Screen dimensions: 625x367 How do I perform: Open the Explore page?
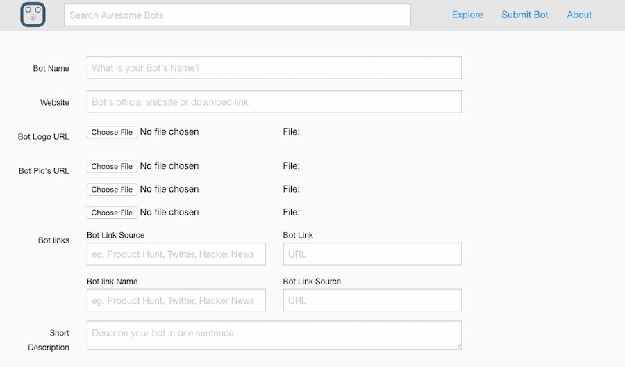[x=467, y=15]
